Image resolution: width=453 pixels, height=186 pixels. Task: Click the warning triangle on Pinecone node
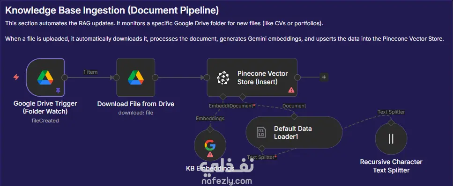point(291,90)
